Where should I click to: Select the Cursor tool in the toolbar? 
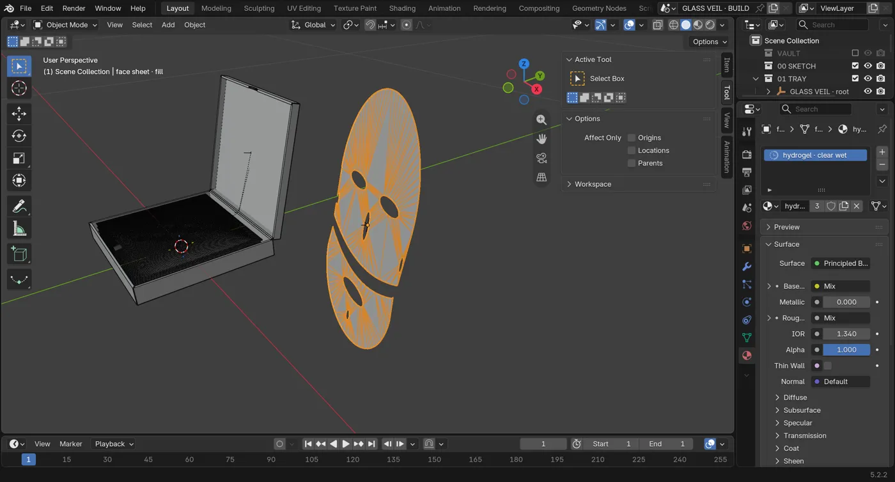(19, 88)
